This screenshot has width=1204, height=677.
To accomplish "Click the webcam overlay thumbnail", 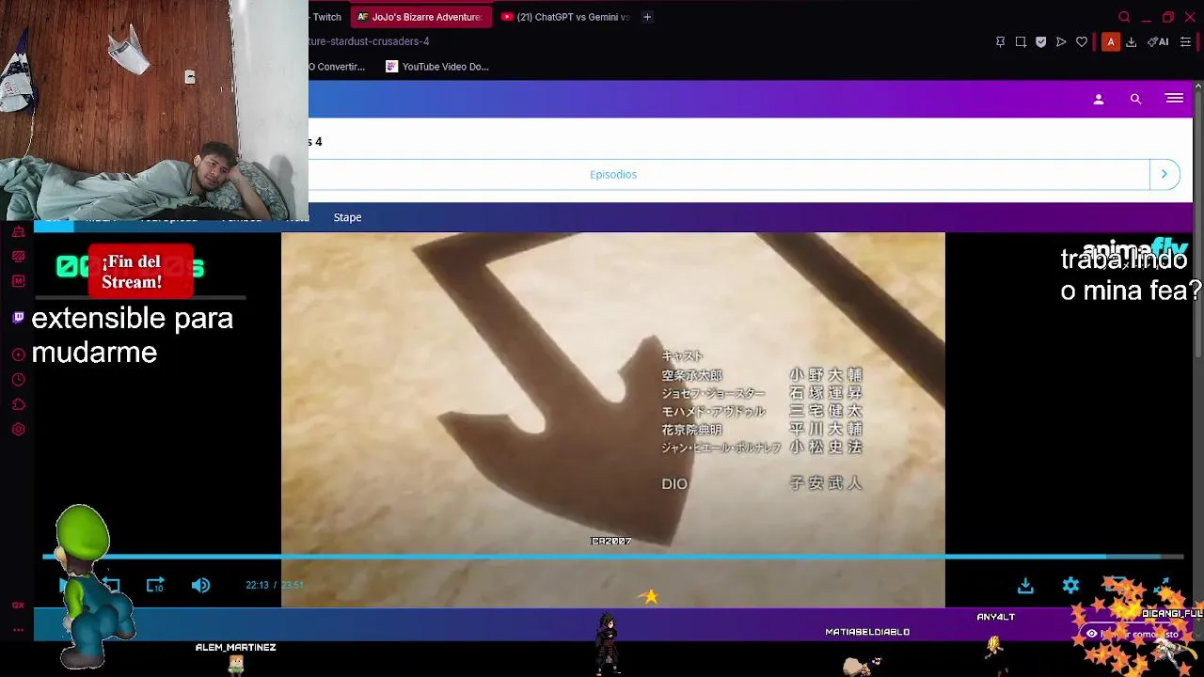I will (x=154, y=110).
